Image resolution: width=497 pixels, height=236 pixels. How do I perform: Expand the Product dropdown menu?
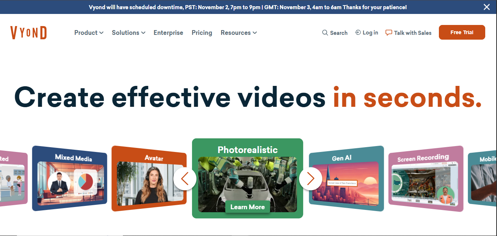pyautogui.click(x=89, y=33)
